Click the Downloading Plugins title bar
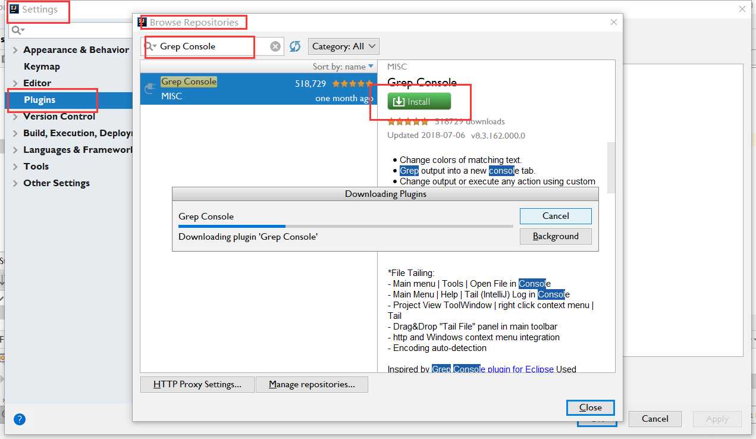This screenshot has height=439, width=756. (385, 195)
